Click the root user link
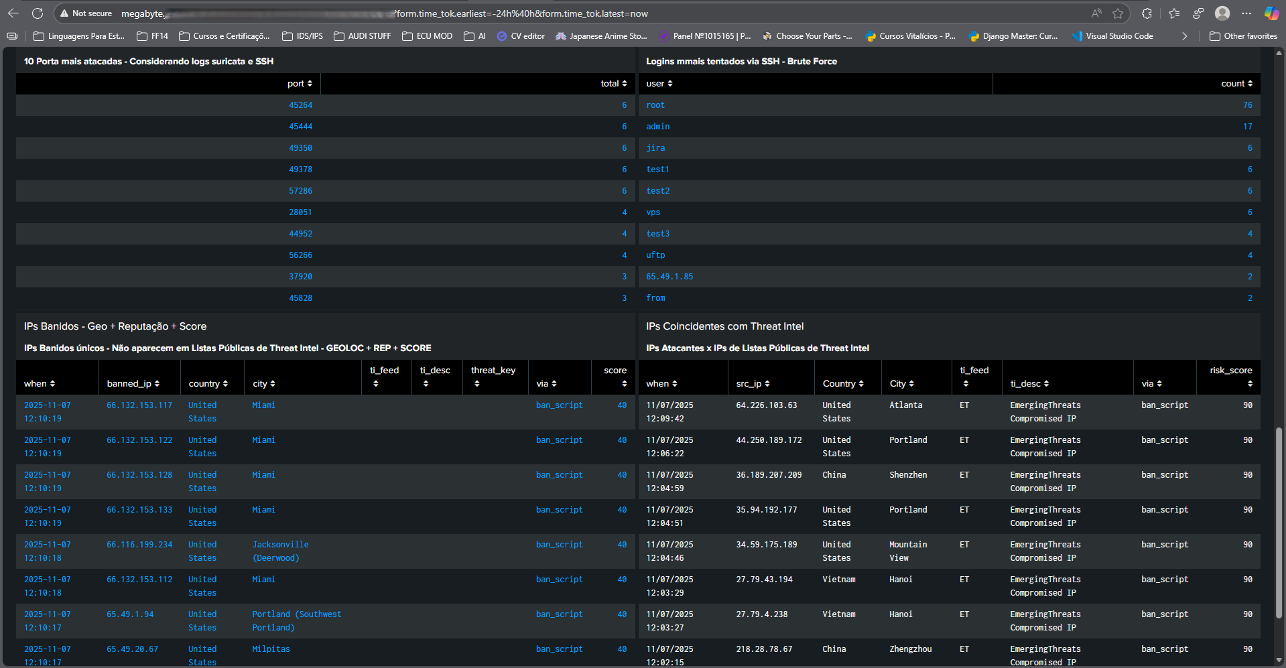Screen dimensions: 1286x668 click(x=655, y=105)
